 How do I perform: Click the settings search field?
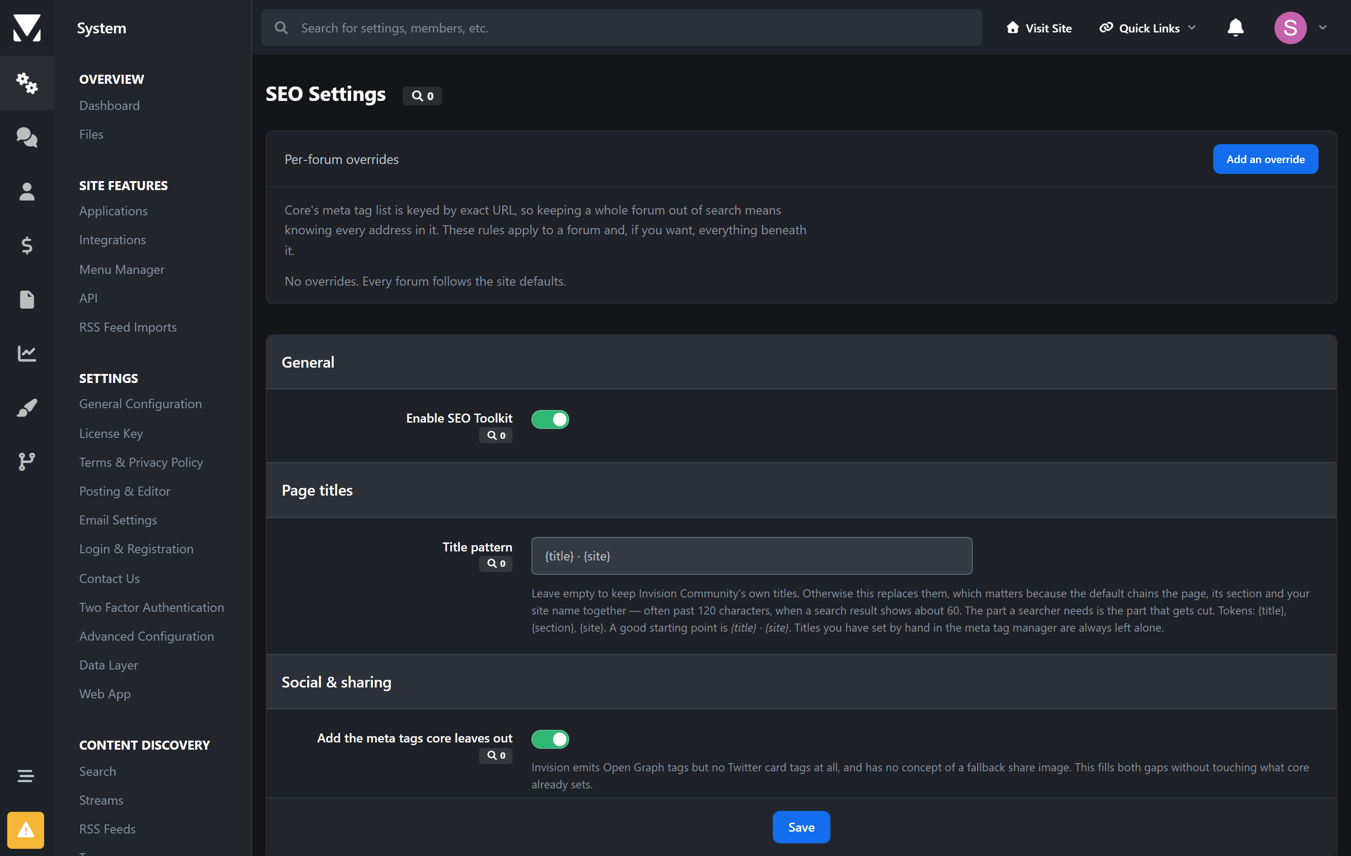(621, 27)
